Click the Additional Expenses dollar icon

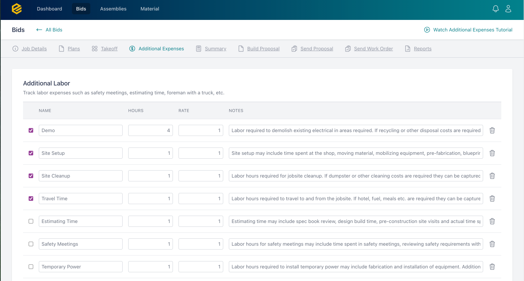click(x=132, y=49)
